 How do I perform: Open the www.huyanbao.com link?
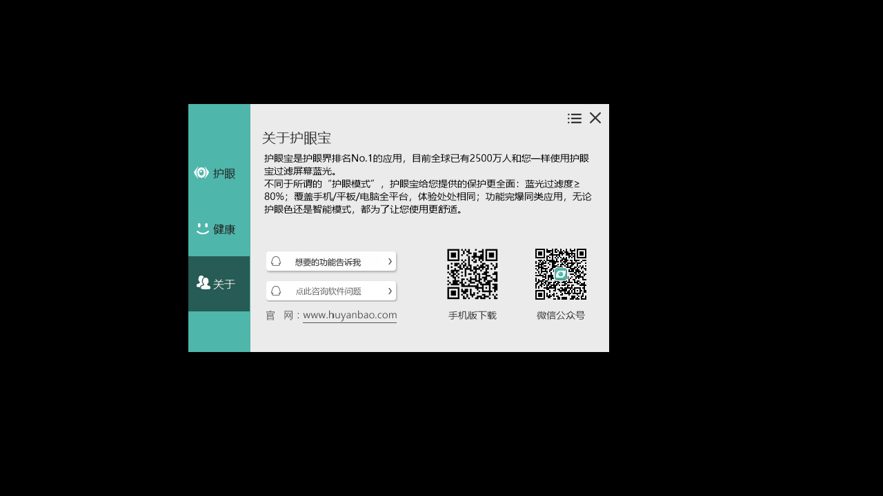point(349,315)
